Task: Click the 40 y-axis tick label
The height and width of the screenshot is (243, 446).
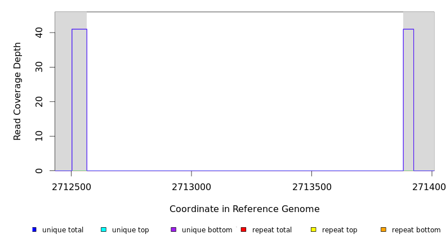Action: [x=39, y=33]
